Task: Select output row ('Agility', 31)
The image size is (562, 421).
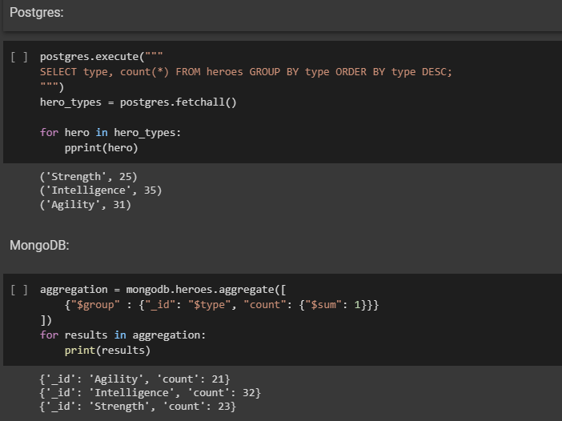Action: pos(86,205)
